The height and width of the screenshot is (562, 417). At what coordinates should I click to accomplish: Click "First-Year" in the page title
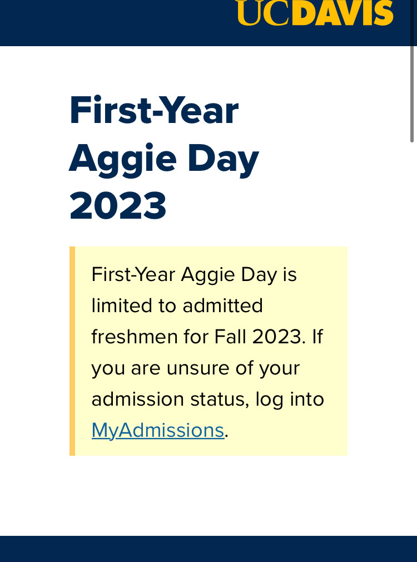pyautogui.click(x=154, y=110)
